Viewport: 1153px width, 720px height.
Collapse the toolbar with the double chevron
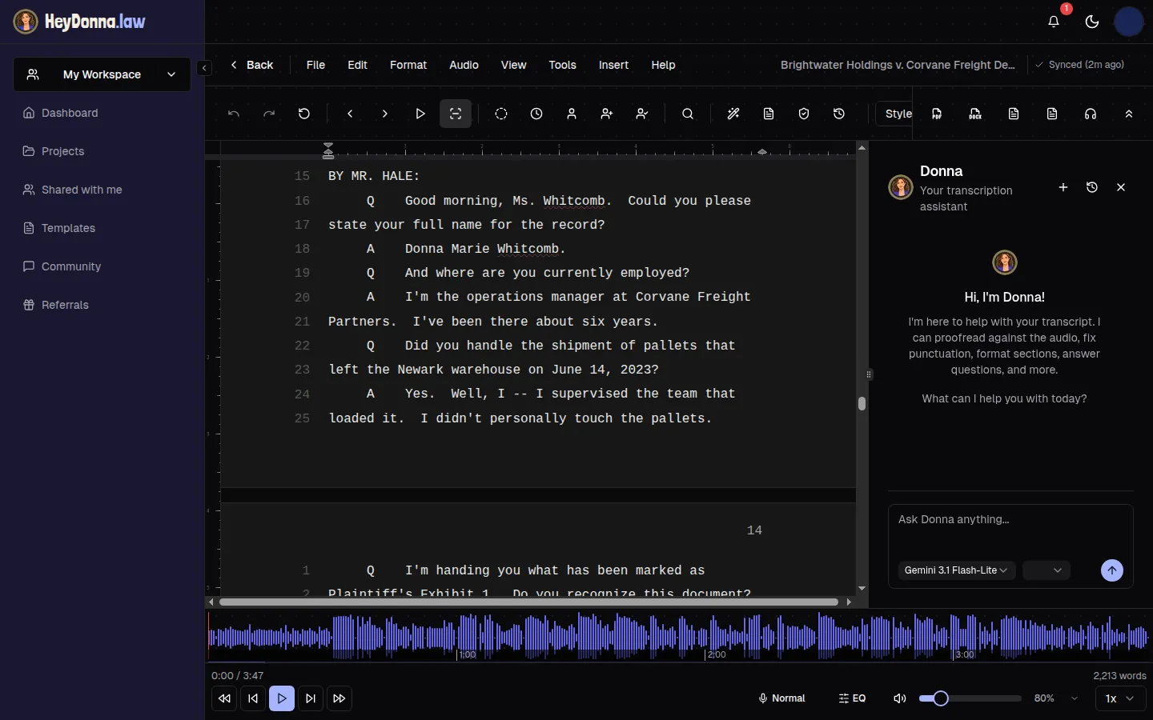(1129, 114)
